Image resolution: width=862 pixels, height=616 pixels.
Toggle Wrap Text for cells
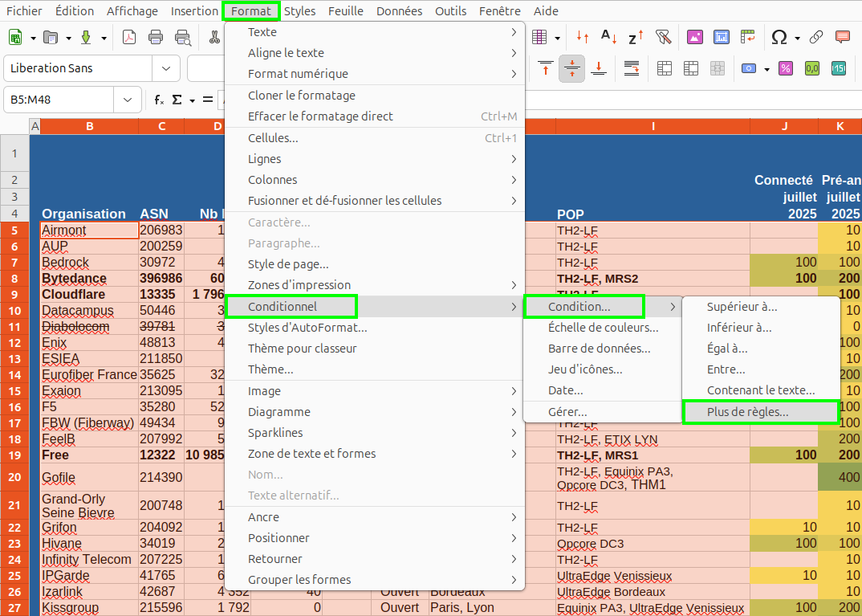(x=631, y=69)
